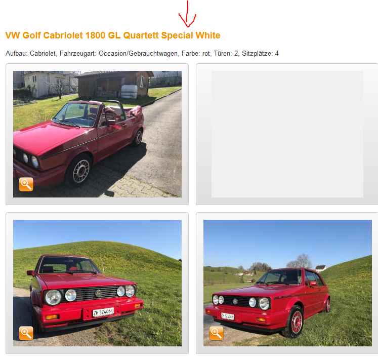Screen dimensions: 378x358
Task: Click the words 'Special White' in title
Action: click(x=191, y=35)
